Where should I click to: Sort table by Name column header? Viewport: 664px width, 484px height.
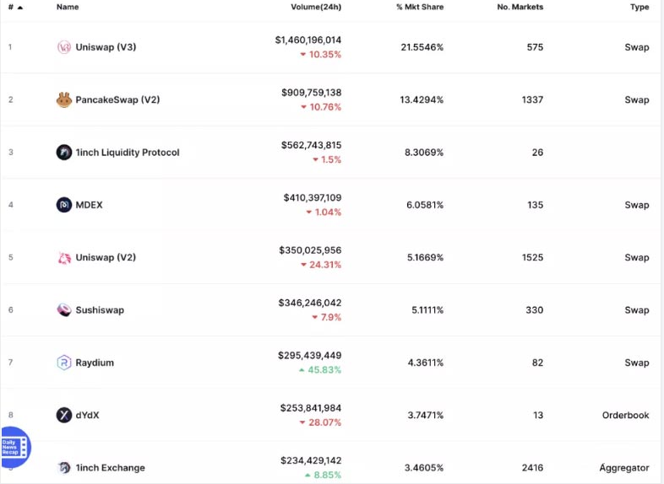tap(68, 7)
